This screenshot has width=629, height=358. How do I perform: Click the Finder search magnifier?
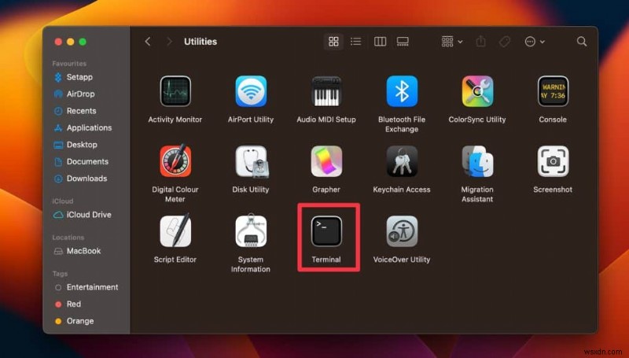582,42
